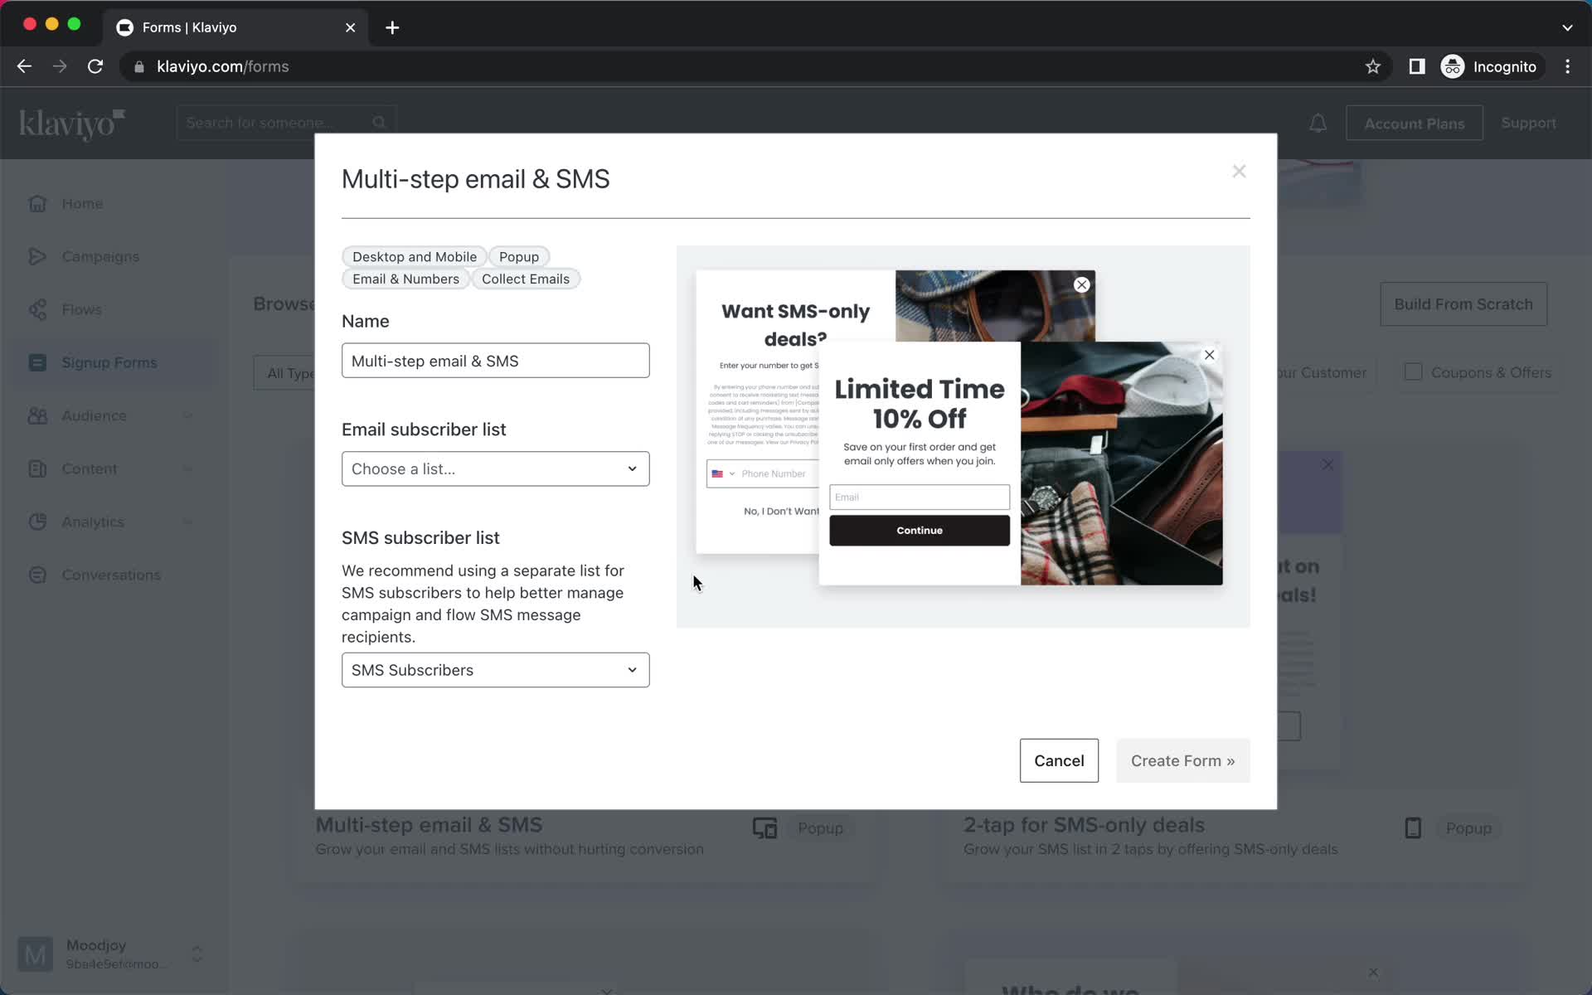Viewport: 1592px width, 995px height.
Task: Click the notifications bell icon
Action: tap(1318, 123)
